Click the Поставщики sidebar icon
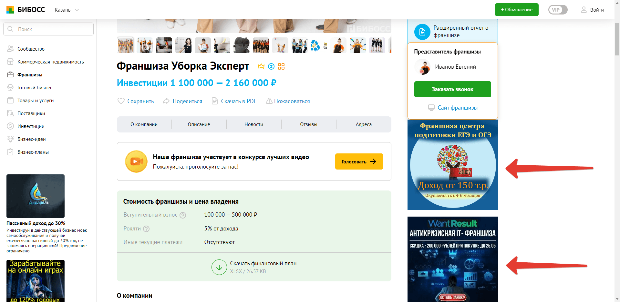 [x=10, y=113]
